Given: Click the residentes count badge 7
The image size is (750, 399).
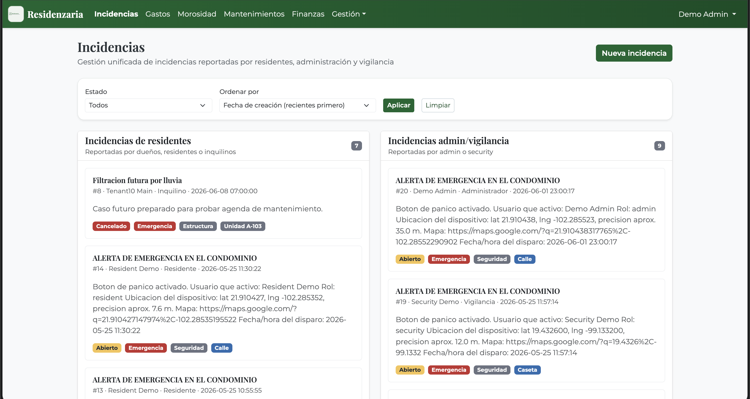Looking at the screenshot, I should pos(356,146).
